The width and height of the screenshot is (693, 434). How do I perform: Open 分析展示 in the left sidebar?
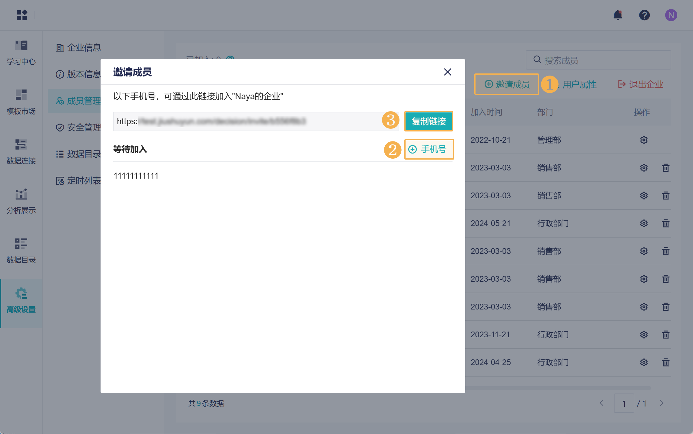coord(21,201)
